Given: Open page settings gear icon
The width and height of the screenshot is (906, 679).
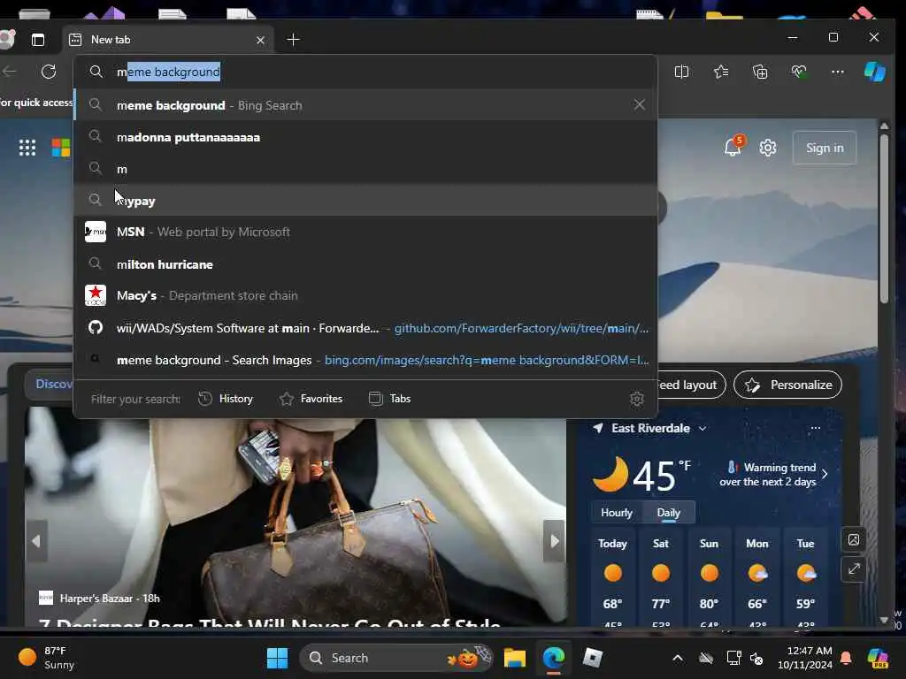Looking at the screenshot, I should [767, 148].
